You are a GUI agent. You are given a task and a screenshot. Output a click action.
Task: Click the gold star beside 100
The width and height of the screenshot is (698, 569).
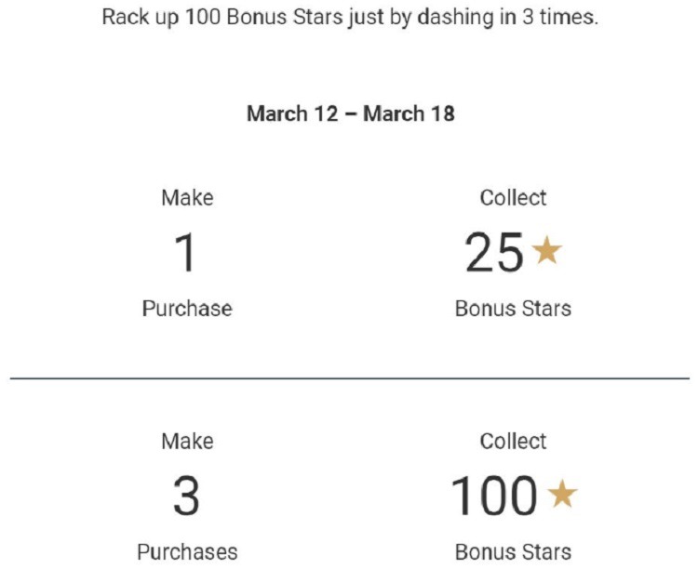point(563,494)
